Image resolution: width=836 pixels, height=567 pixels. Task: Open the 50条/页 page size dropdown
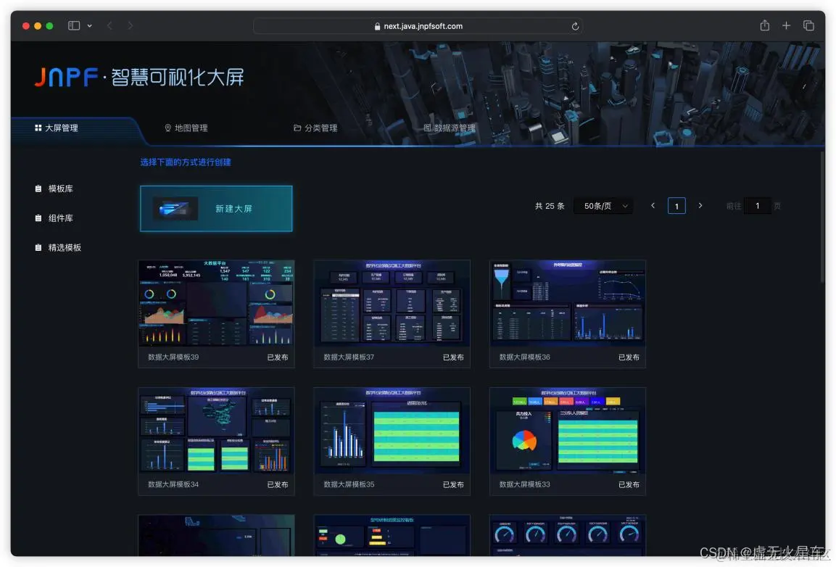pyautogui.click(x=603, y=206)
